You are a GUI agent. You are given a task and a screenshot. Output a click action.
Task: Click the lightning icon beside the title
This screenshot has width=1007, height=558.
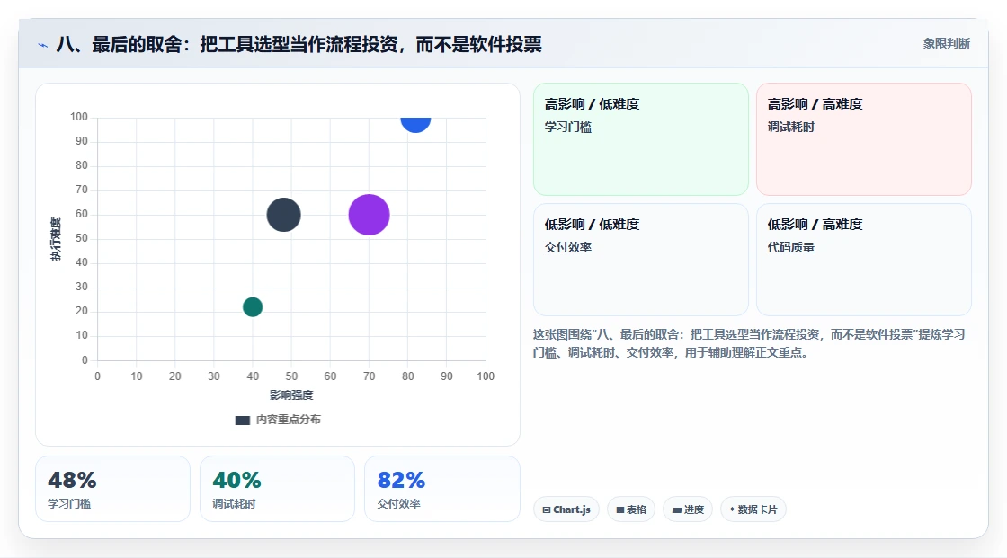coord(43,45)
